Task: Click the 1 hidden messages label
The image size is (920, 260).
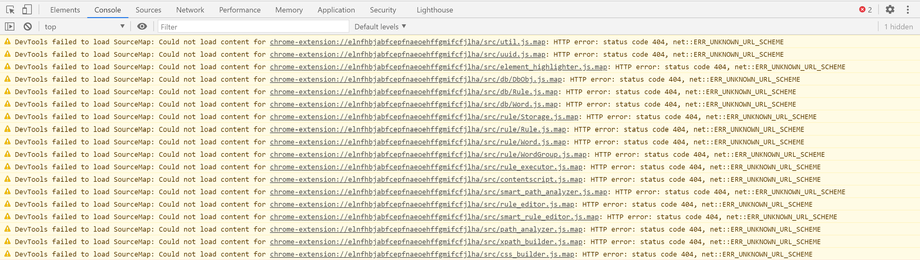Action: 898,27
